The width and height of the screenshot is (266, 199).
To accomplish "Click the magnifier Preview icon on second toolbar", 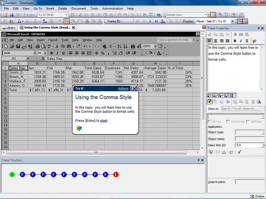I will click(x=11, y=21).
